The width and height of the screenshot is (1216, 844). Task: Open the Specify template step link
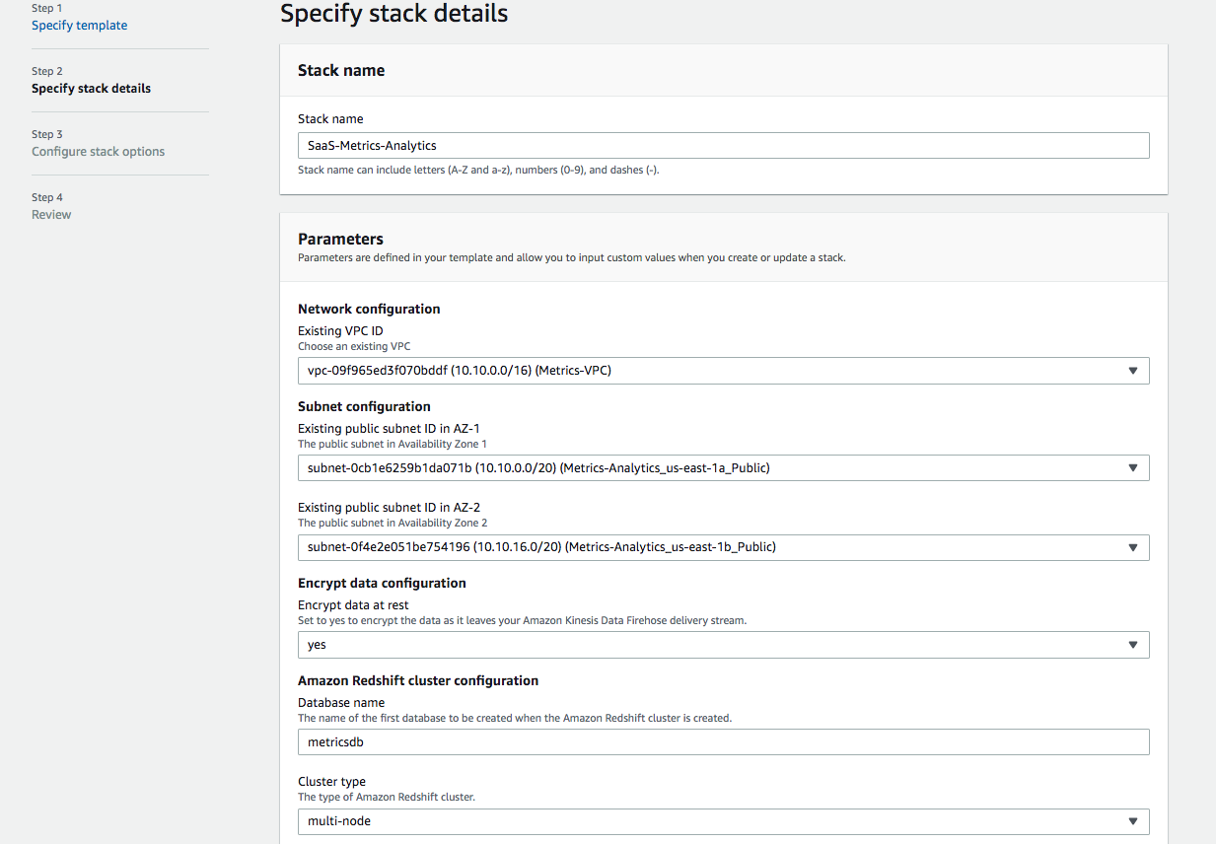79,26
